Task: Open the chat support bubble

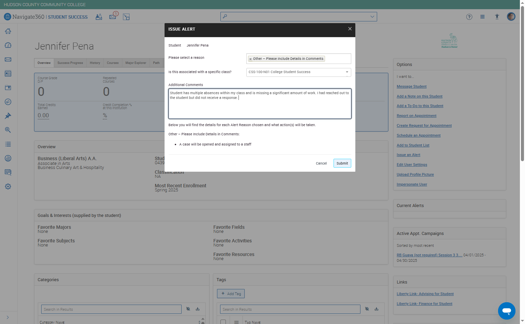Action: coord(507,311)
